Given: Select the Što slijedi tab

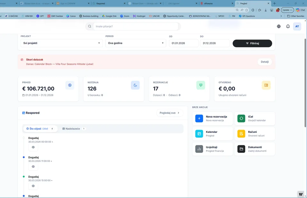Looking at the screenshot, I should (40, 129).
